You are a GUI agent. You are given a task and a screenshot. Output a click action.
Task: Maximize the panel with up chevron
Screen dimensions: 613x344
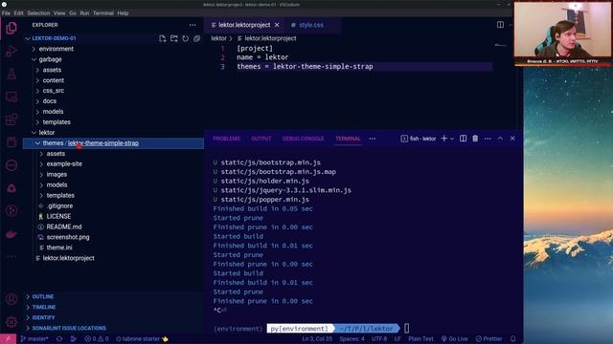[x=500, y=139]
